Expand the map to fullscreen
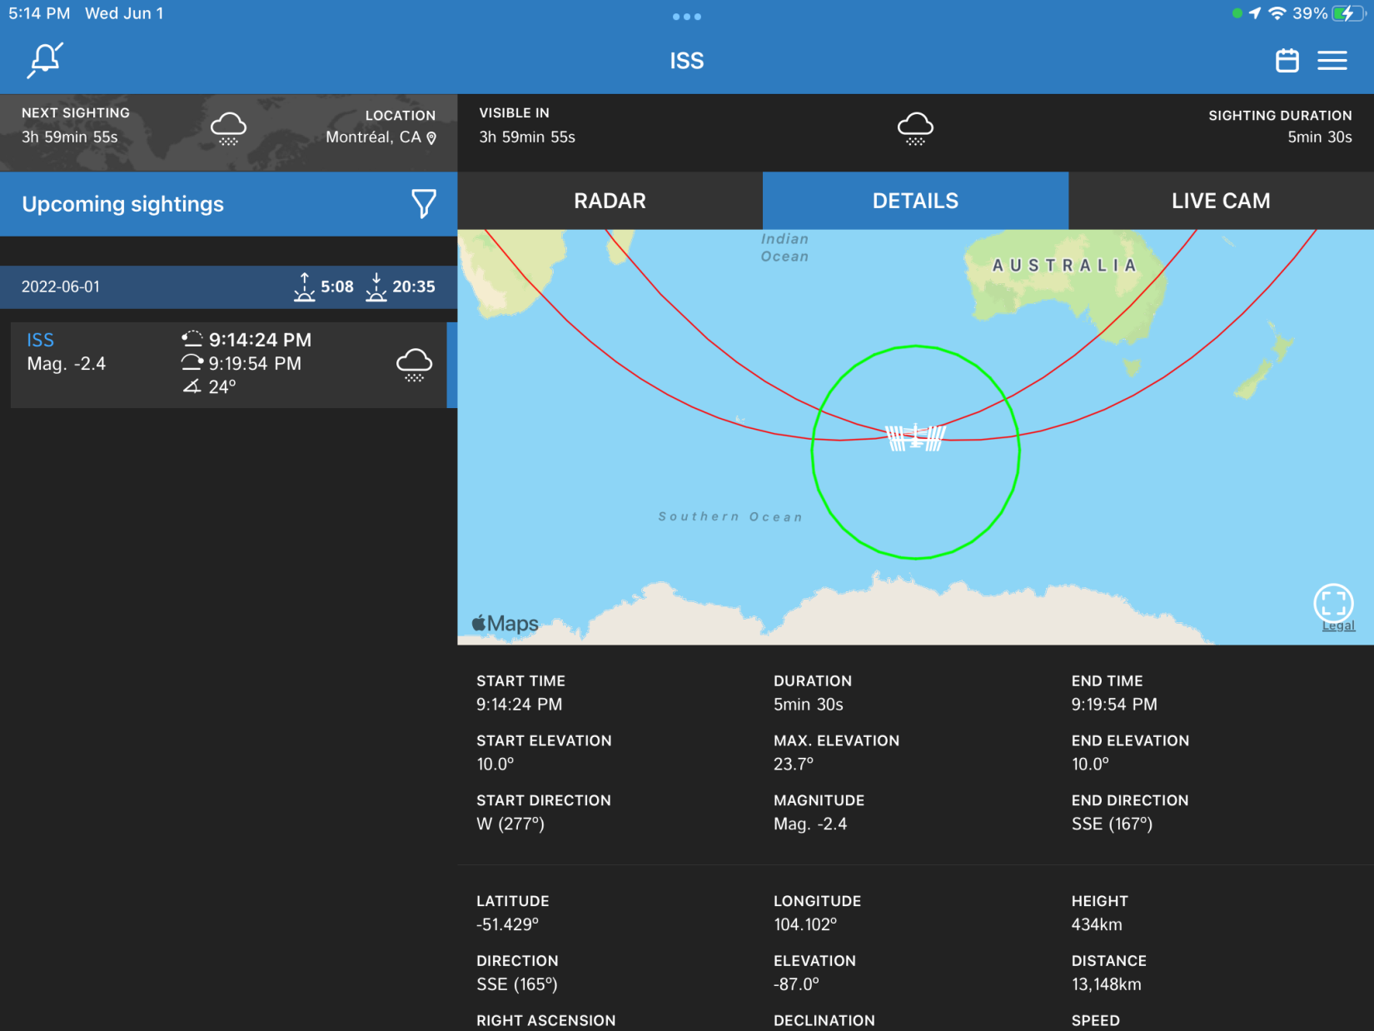This screenshot has height=1031, width=1374. [1332, 602]
